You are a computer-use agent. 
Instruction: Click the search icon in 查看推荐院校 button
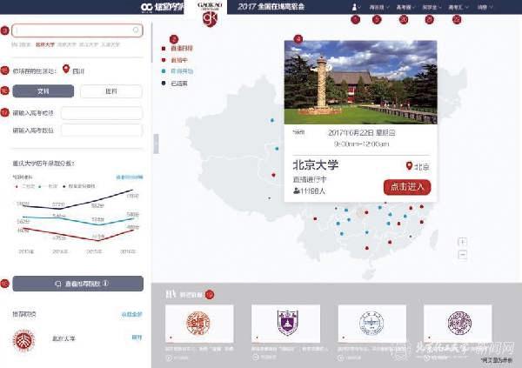tap(58, 284)
